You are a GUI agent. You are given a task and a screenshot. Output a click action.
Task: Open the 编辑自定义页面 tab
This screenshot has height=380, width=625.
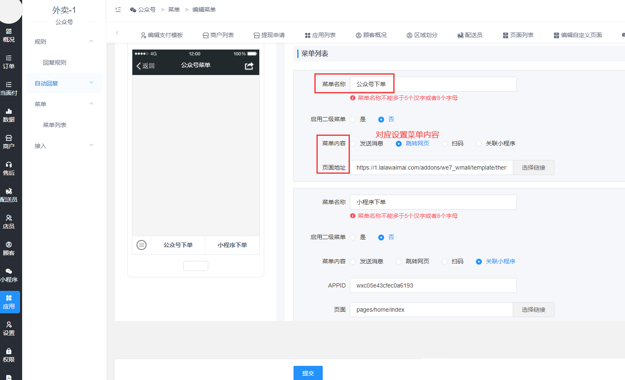pyautogui.click(x=577, y=35)
